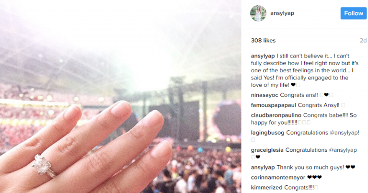Open the engagement ring photo
368x193 pixels.
121,97
